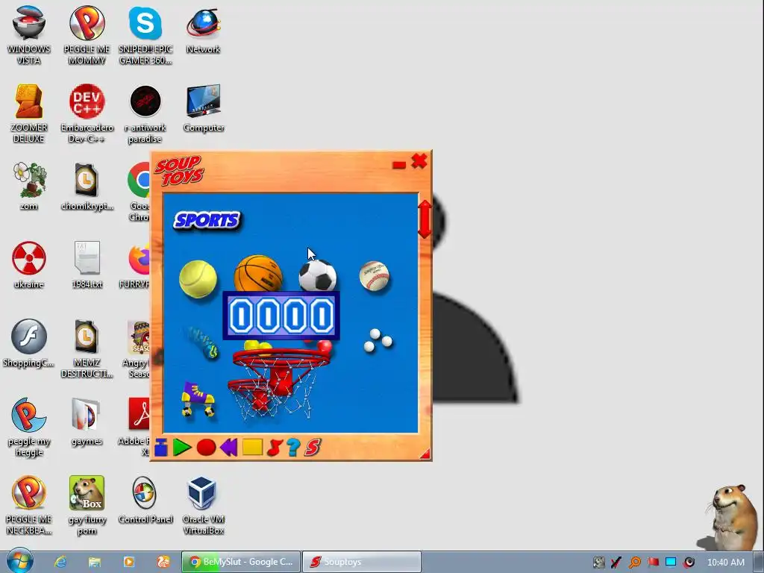
Task: Click the blue monitor network tray icon
Action: [671, 563]
